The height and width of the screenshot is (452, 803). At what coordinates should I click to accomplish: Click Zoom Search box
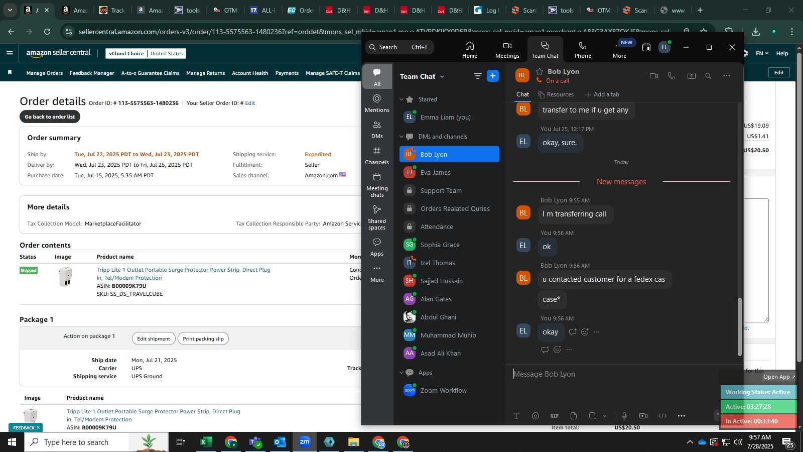click(399, 47)
